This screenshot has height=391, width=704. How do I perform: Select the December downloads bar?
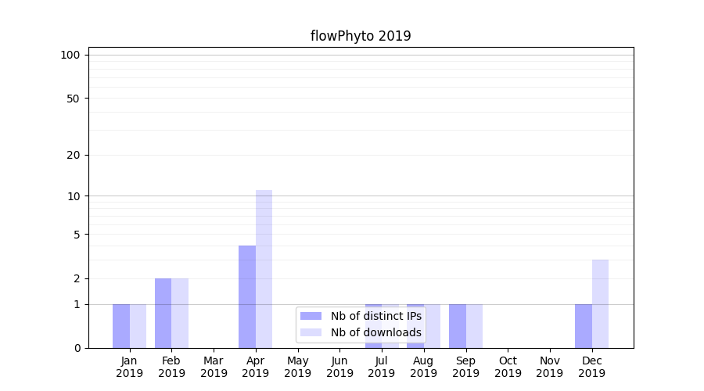click(600, 303)
